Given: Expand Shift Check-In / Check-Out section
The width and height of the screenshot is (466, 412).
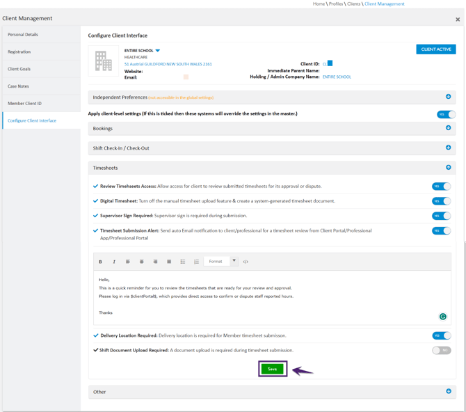Looking at the screenshot, I should [x=449, y=148].
